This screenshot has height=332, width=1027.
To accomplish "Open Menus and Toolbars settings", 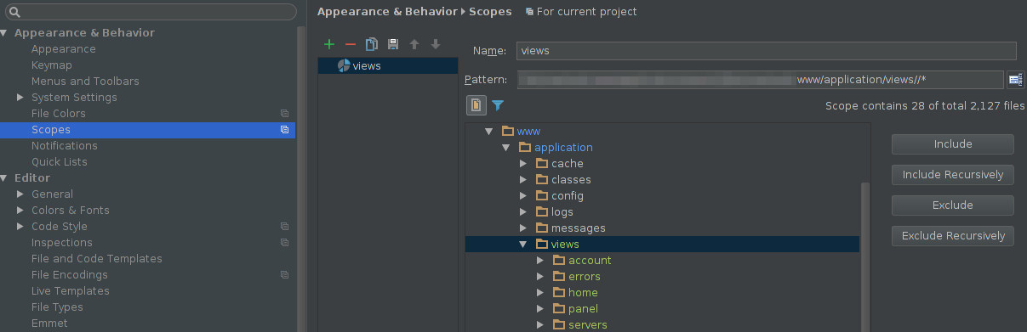I will pyautogui.click(x=85, y=82).
